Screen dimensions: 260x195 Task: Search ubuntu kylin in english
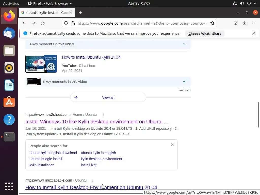[98, 153]
